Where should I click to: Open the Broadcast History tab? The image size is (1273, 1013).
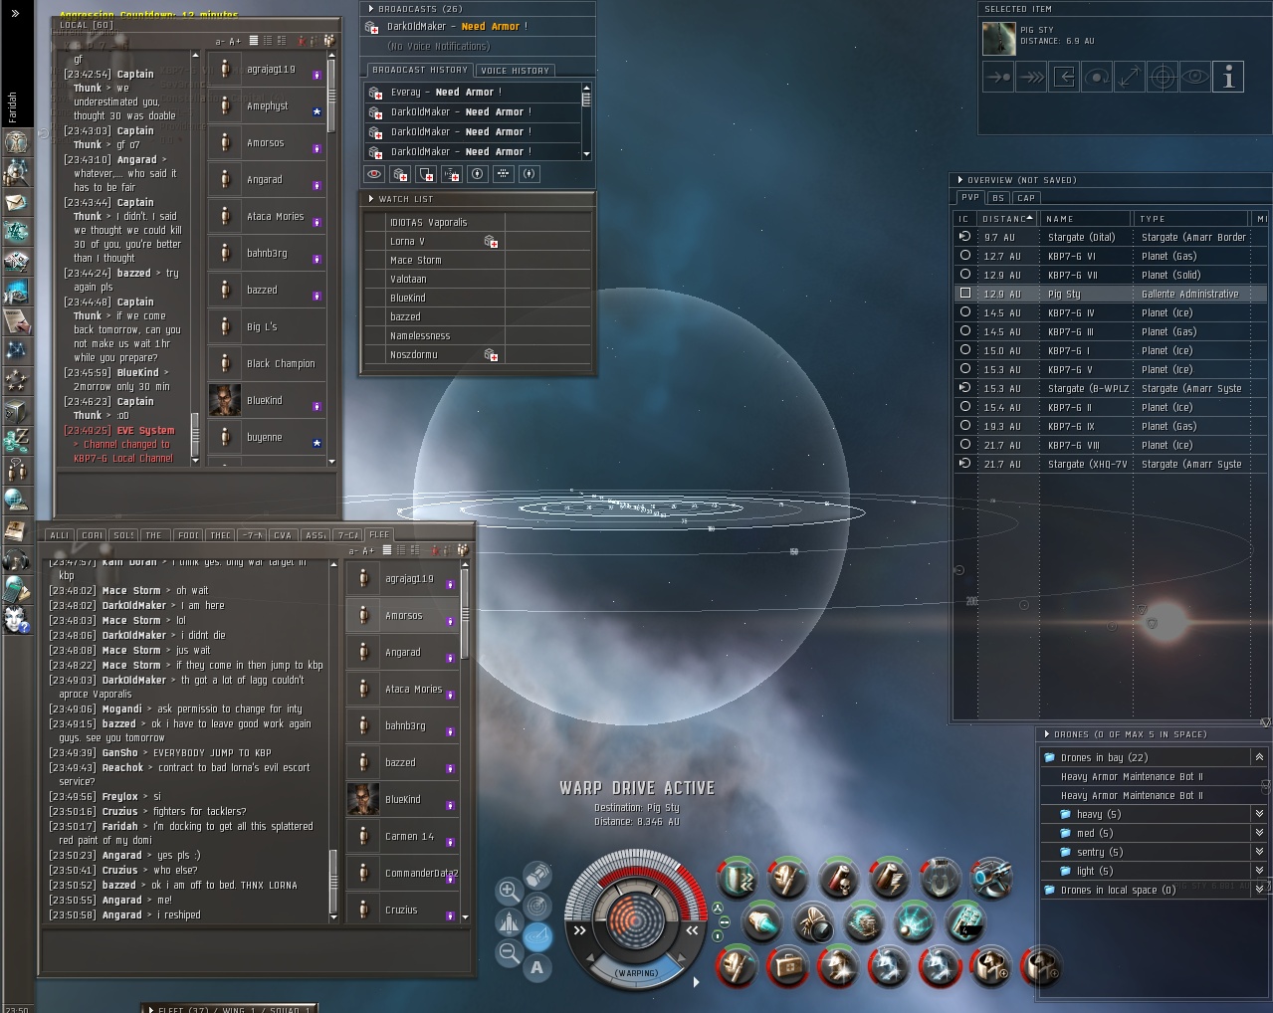pyautogui.click(x=420, y=71)
